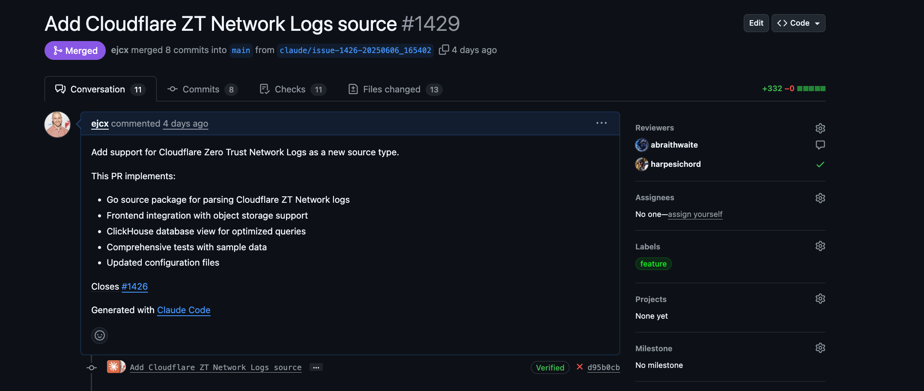
Task: Copy the head branch name icon
Action: coord(444,50)
